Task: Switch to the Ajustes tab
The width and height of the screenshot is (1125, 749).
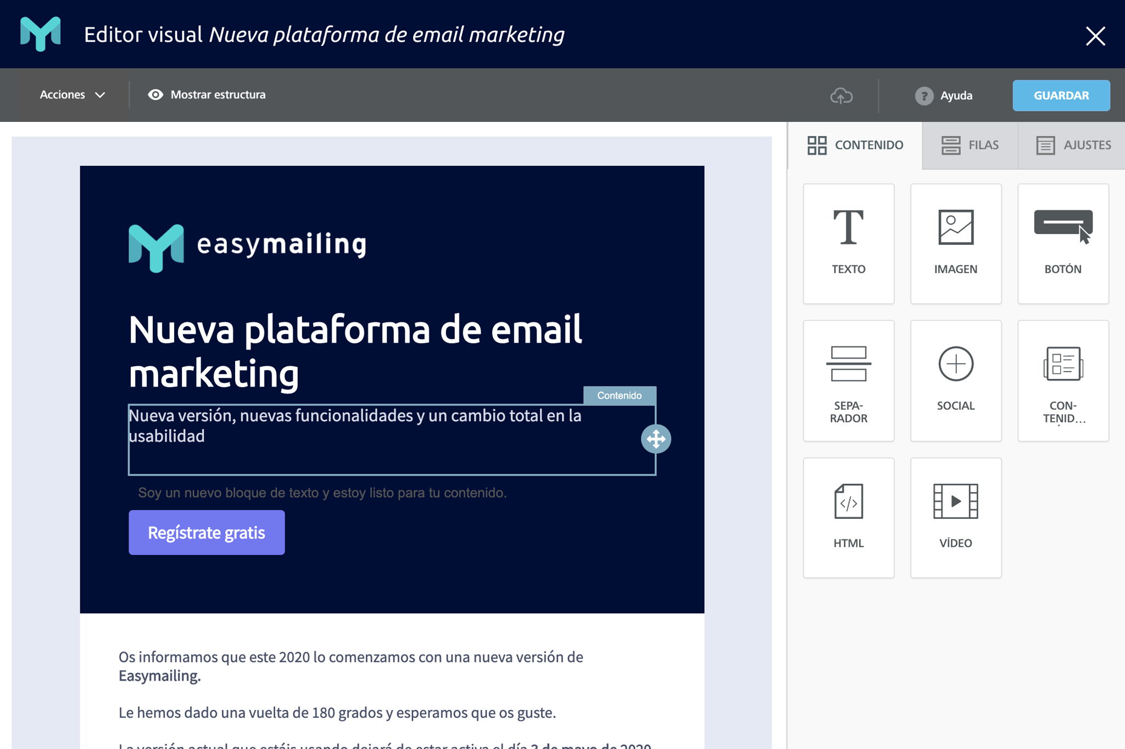Action: click(1072, 145)
